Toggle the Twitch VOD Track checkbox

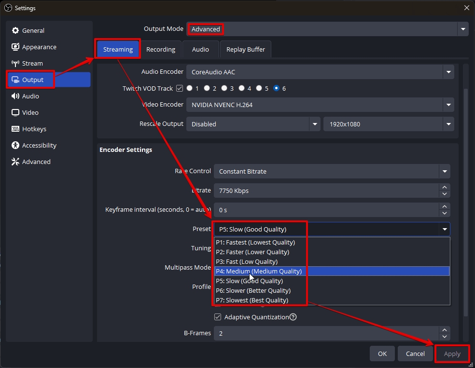pos(180,88)
